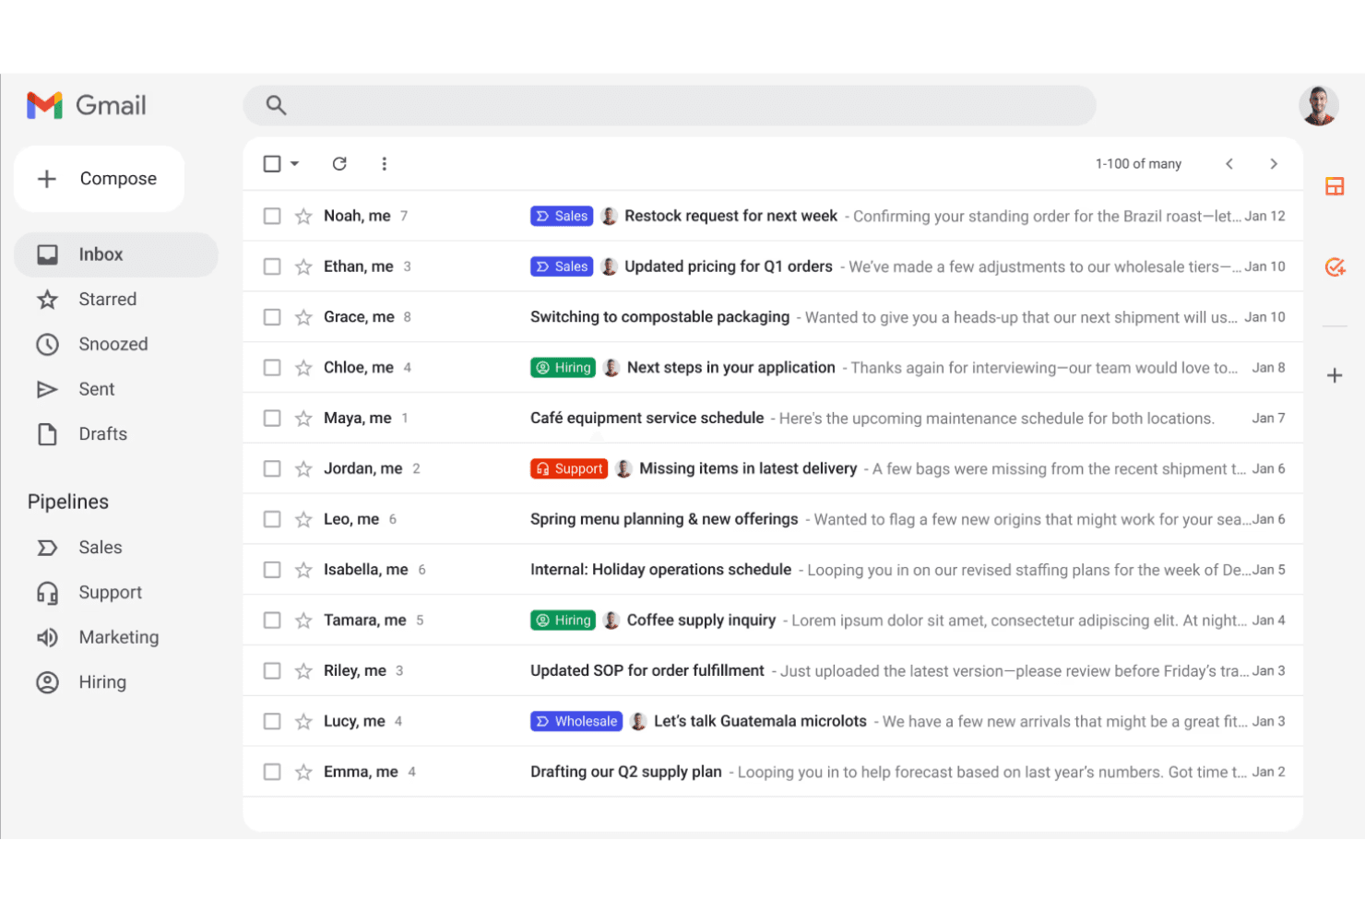Open the Inbox folder
1365x910 pixels.
coord(116,254)
